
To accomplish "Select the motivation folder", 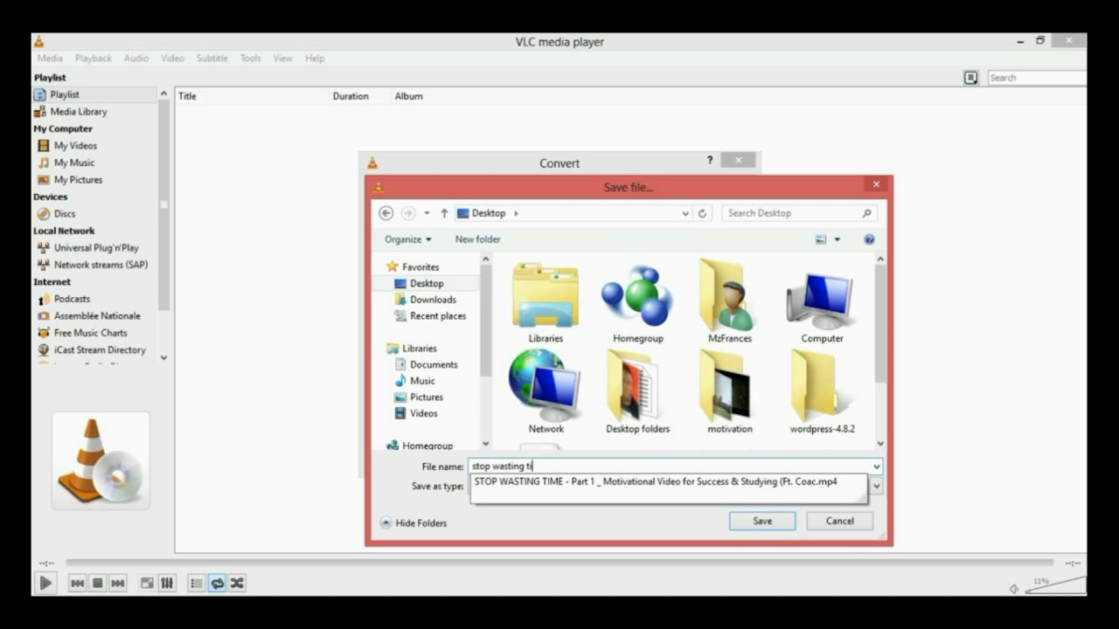I will pyautogui.click(x=730, y=391).
